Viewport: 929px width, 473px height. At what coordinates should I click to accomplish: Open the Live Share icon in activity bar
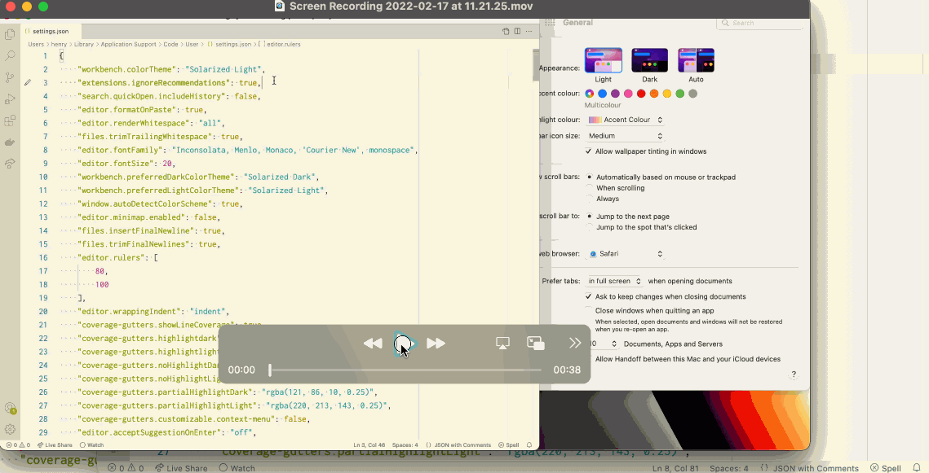point(10,164)
